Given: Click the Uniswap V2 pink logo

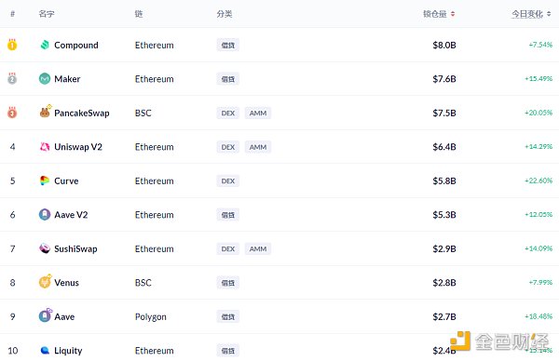Looking at the screenshot, I should [x=45, y=147].
